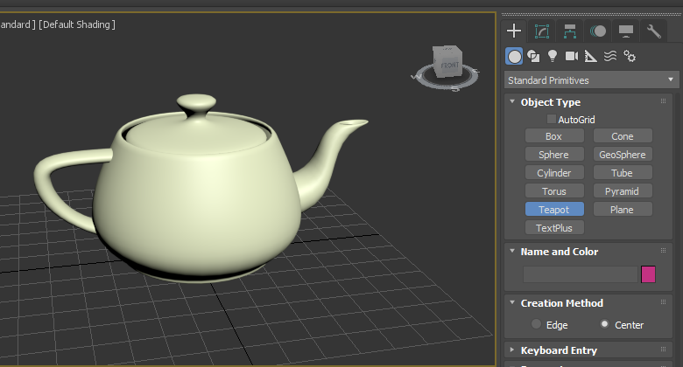The height and width of the screenshot is (367, 683).
Task: Enable the AutoGrid checkbox
Action: pos(552,119)
